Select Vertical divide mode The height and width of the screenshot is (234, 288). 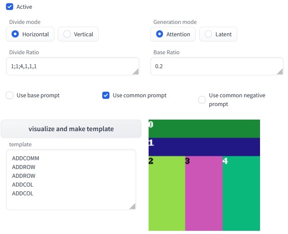67,34
